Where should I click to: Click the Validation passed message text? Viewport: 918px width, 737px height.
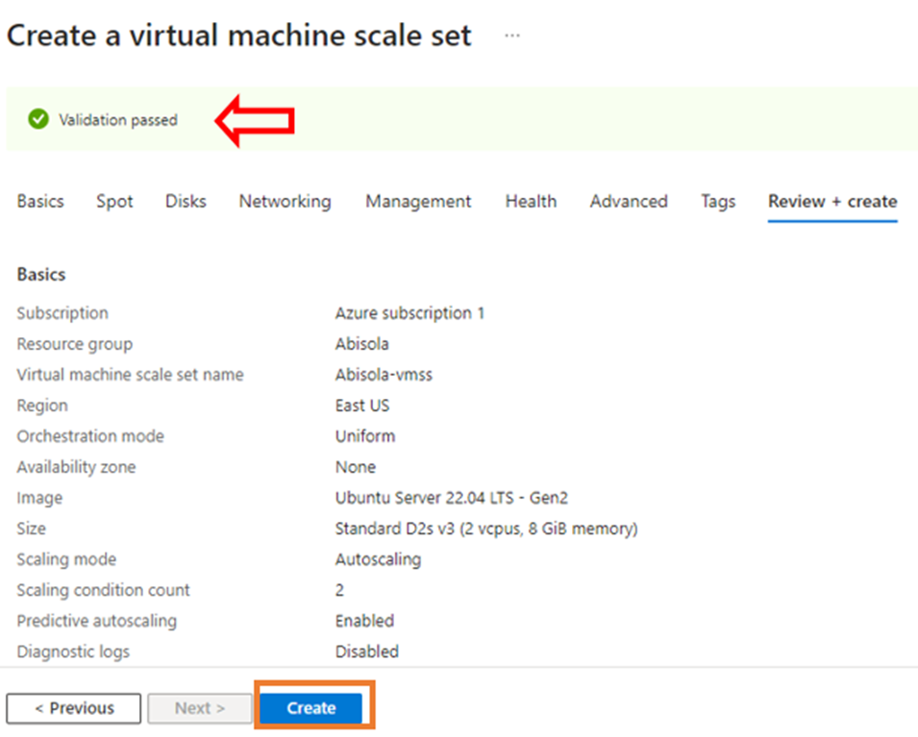tap(118, 120)
